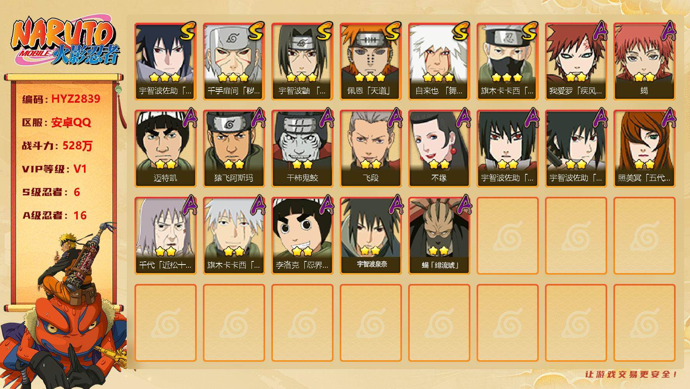
Task: Click the account code HYZ2839 text
Action: [x=76, y=99]
